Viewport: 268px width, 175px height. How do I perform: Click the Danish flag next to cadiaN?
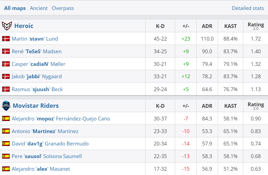click(x=6, y=64)
